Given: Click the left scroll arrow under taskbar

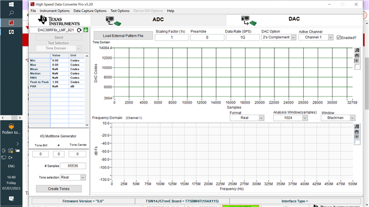Looking at the screenshot, I should 2,117.
